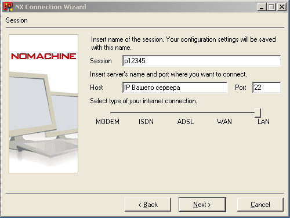Click the MODEM connection label
The width and height of the screenshot is (290, 218).
108,122
